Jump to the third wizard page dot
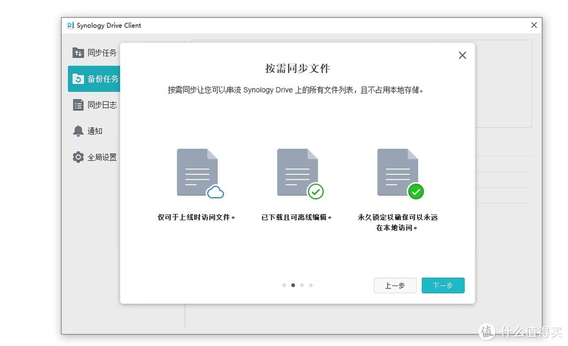This screenshot has width=568, height=346. (302, 285)
